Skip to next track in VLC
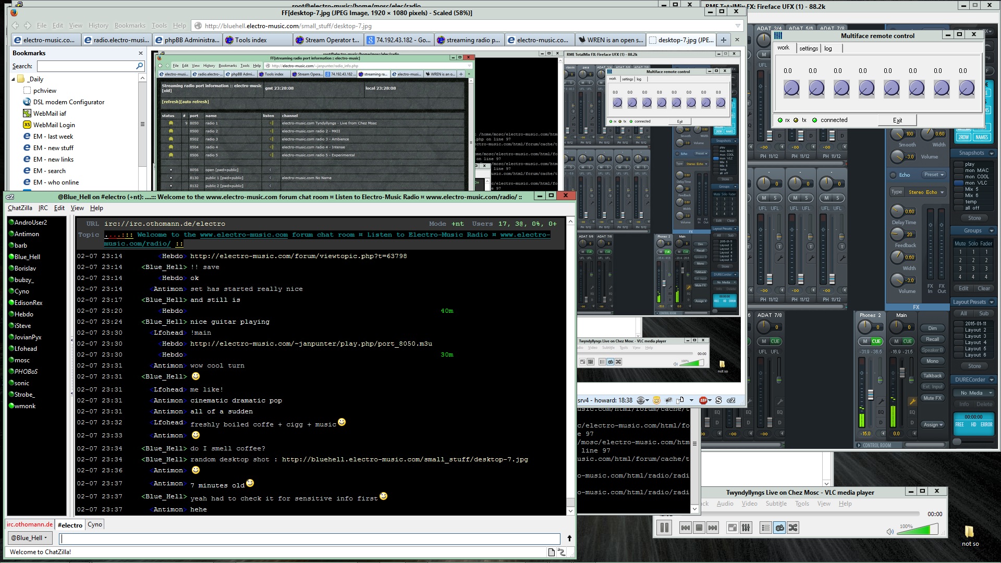Screen dimensions: 1001x563 click(713, 528)
